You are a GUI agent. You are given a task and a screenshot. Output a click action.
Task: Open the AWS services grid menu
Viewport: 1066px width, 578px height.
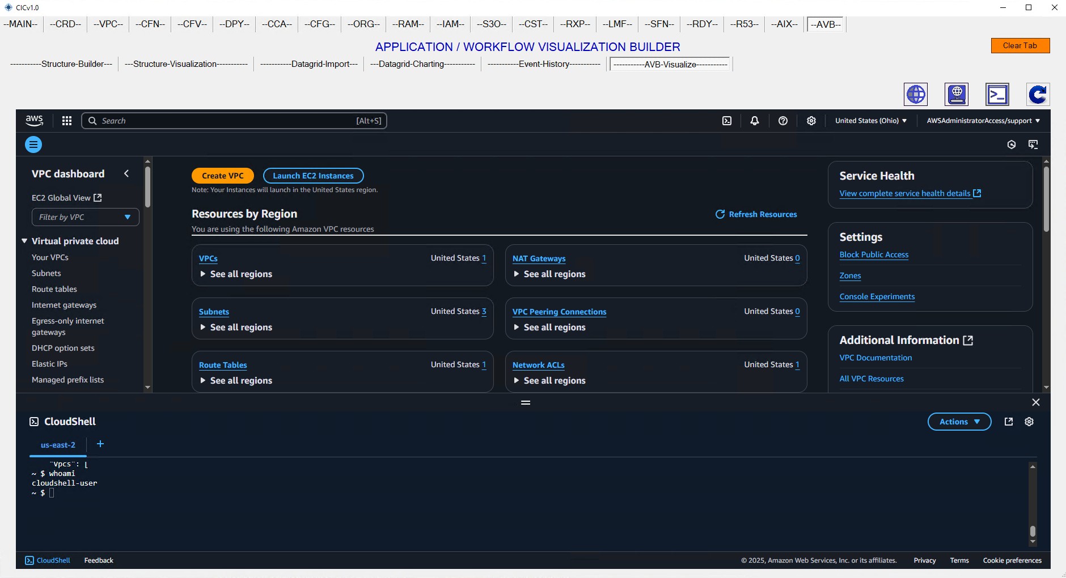click(x=67, y=121)
